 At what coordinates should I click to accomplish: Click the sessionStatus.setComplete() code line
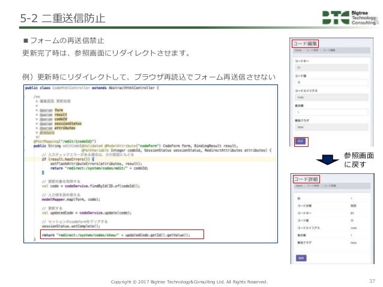[71, 226]
